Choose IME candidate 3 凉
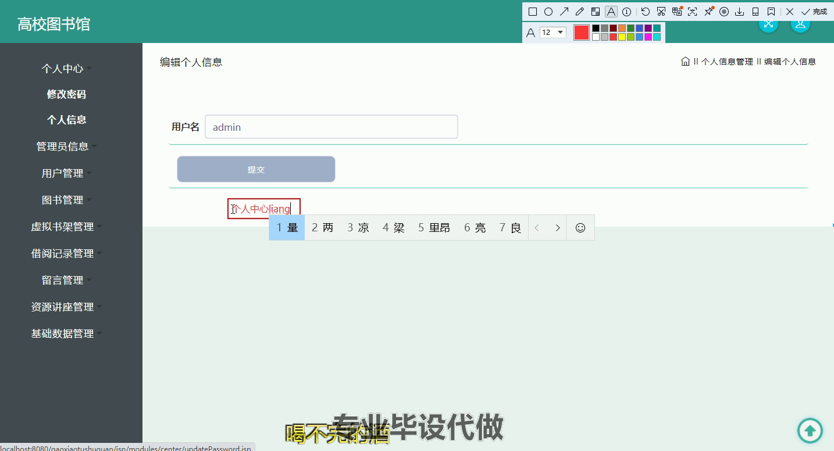Viewport: 834px width, 451px height. pyautogui.click(x=358, y=228)
